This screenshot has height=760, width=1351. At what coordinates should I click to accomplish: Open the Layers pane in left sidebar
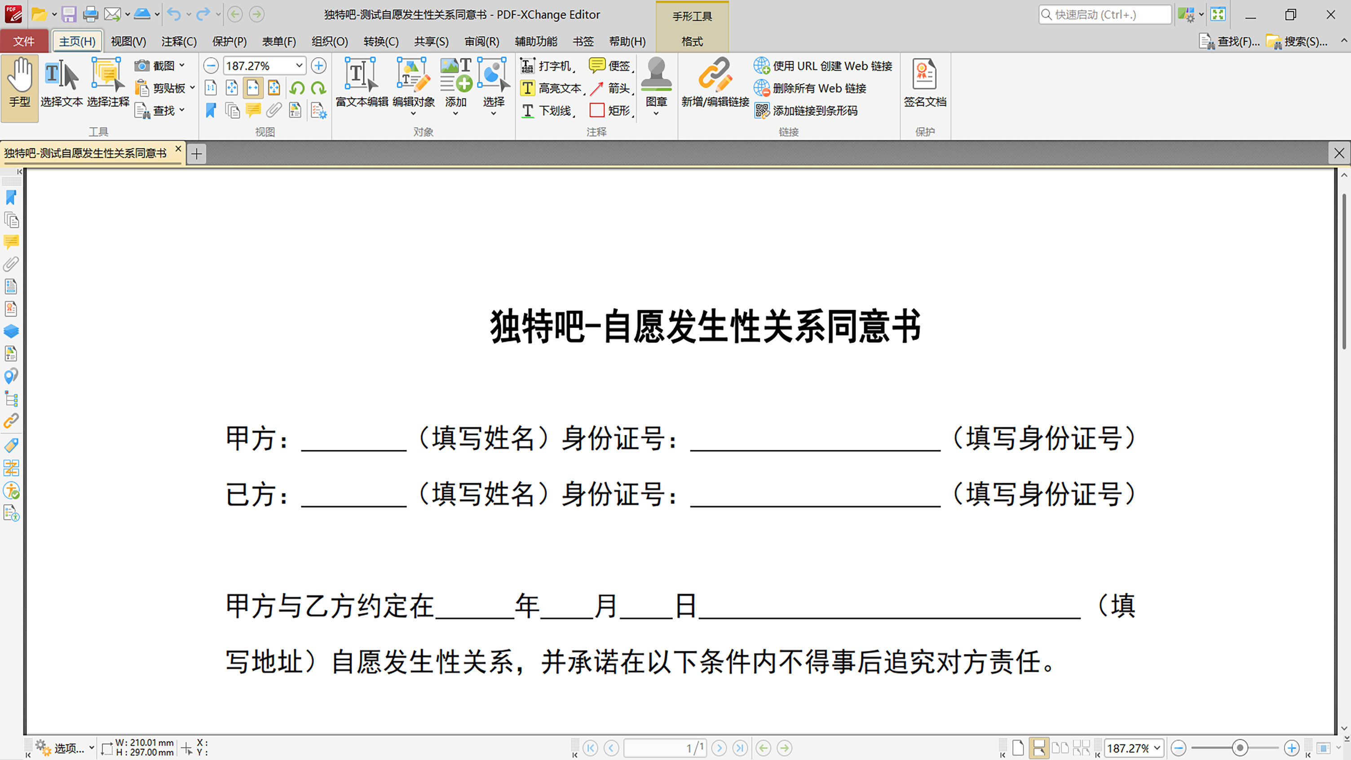[11, 331]
